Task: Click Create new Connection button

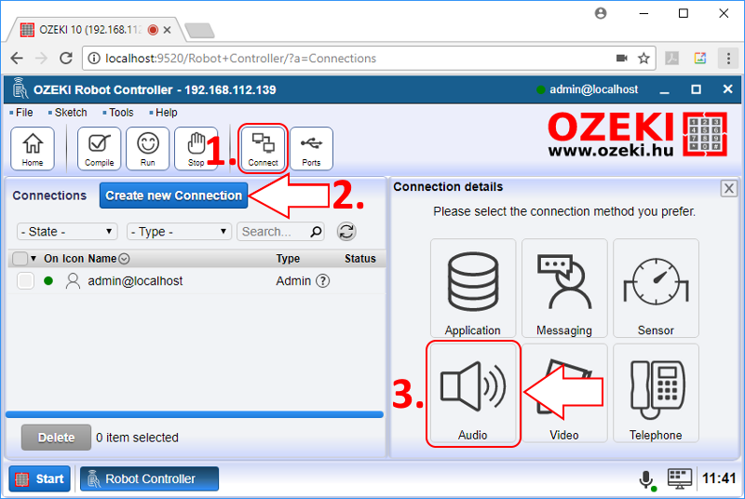Action: (x=173, y=196)
